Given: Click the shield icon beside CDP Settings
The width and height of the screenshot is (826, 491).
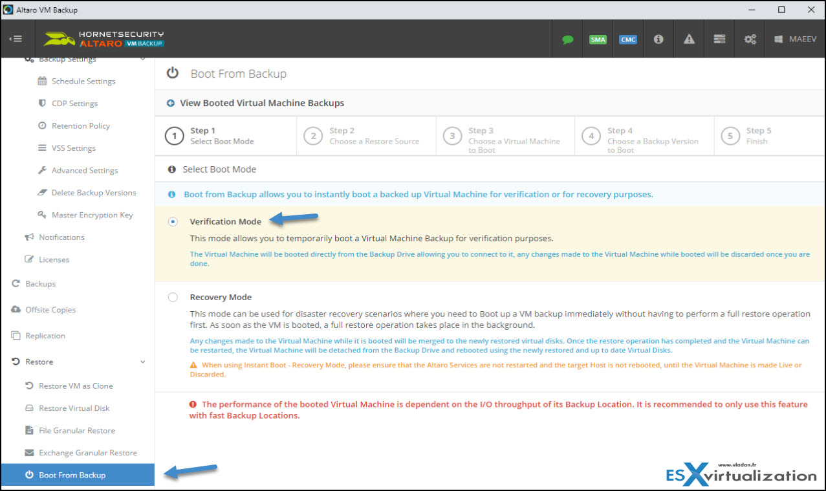Looking at the screenshot, I should point(42,104).
